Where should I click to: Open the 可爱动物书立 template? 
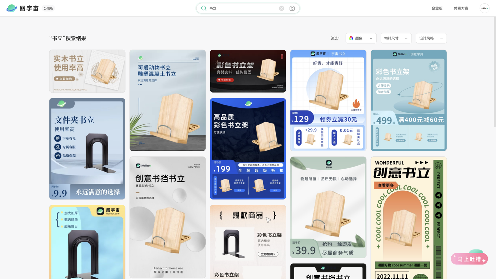click(x=168, y=100)
